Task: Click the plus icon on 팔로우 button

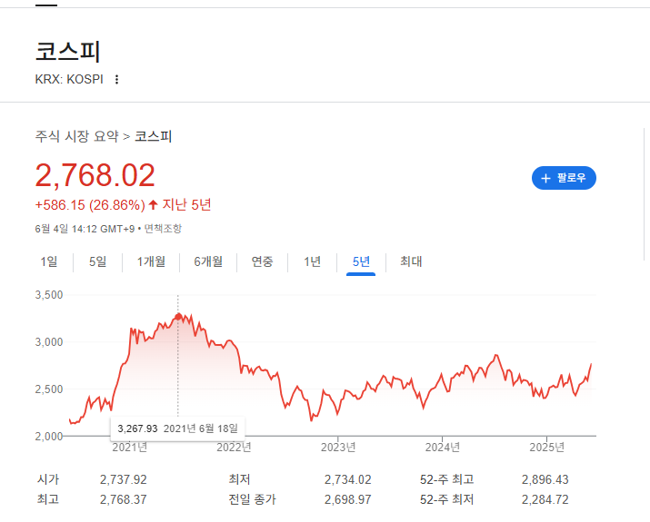Action: pos(545,179)
